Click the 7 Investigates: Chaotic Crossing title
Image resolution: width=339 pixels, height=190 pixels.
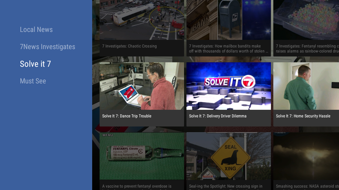[x=130, y=46]
